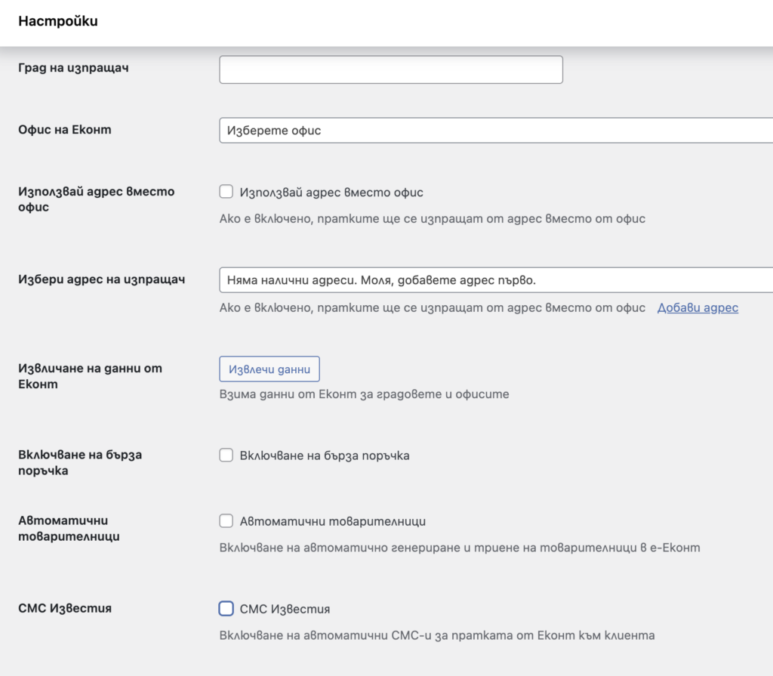Check the 'СМС Известия' checkbox

click(226, 609)
